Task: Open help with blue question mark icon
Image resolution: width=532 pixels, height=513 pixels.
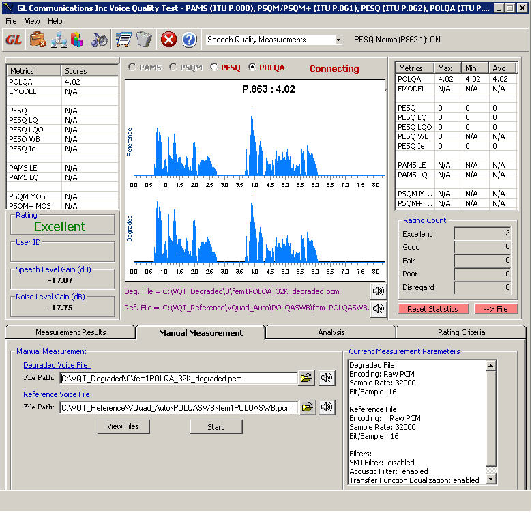Action: coord(190,40)
